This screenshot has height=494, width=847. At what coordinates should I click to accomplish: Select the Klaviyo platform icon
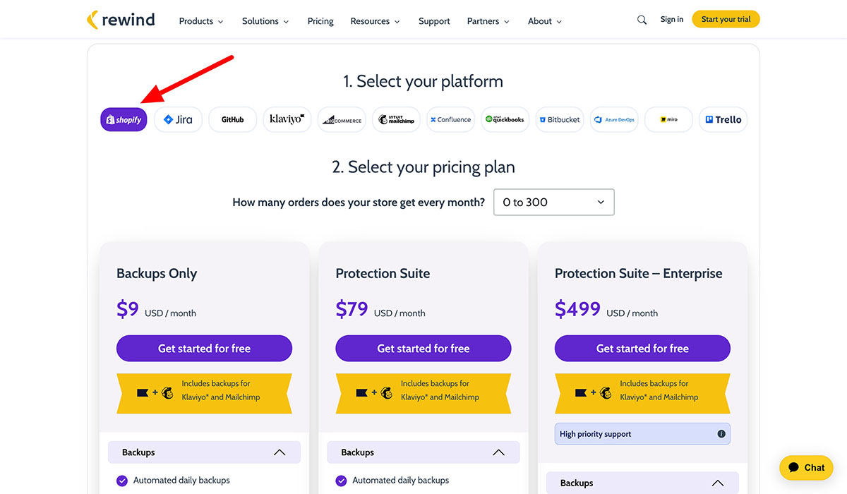tap(287, 119)
